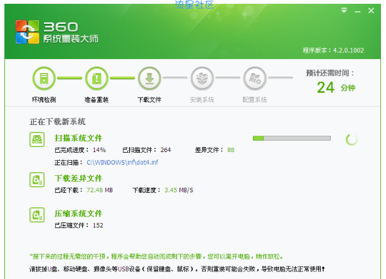This screenshot has height=279, width=386.
Task: Click the 扫描系统文件 heading
Action: [x=78, y=138]
